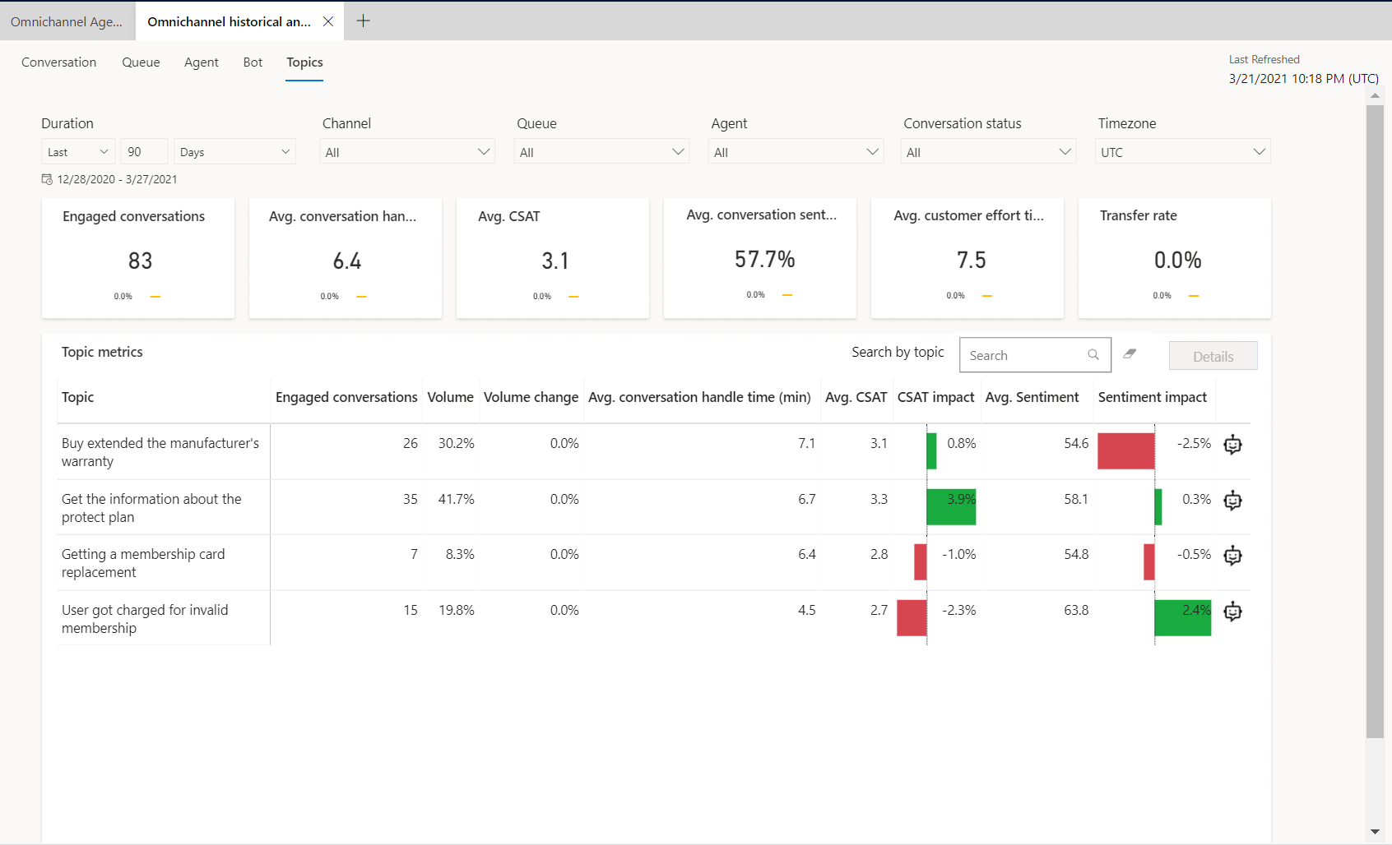1392x845 pixels.
Task: Click the Avg. customer effort time 7.5 card
Action: pyautogui.click(x=967, y=258)
